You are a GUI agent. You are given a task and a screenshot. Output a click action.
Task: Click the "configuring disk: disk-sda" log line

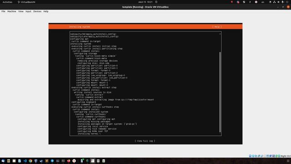(93, 63)
